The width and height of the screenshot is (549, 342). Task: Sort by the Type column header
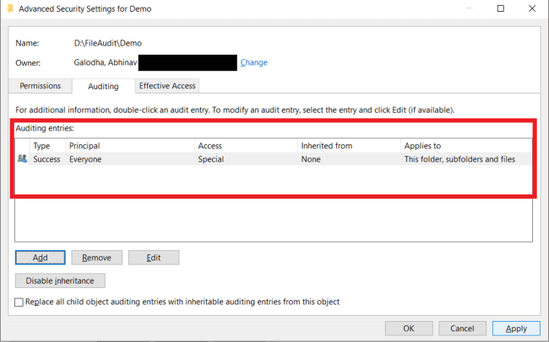(x=47, y=146)
